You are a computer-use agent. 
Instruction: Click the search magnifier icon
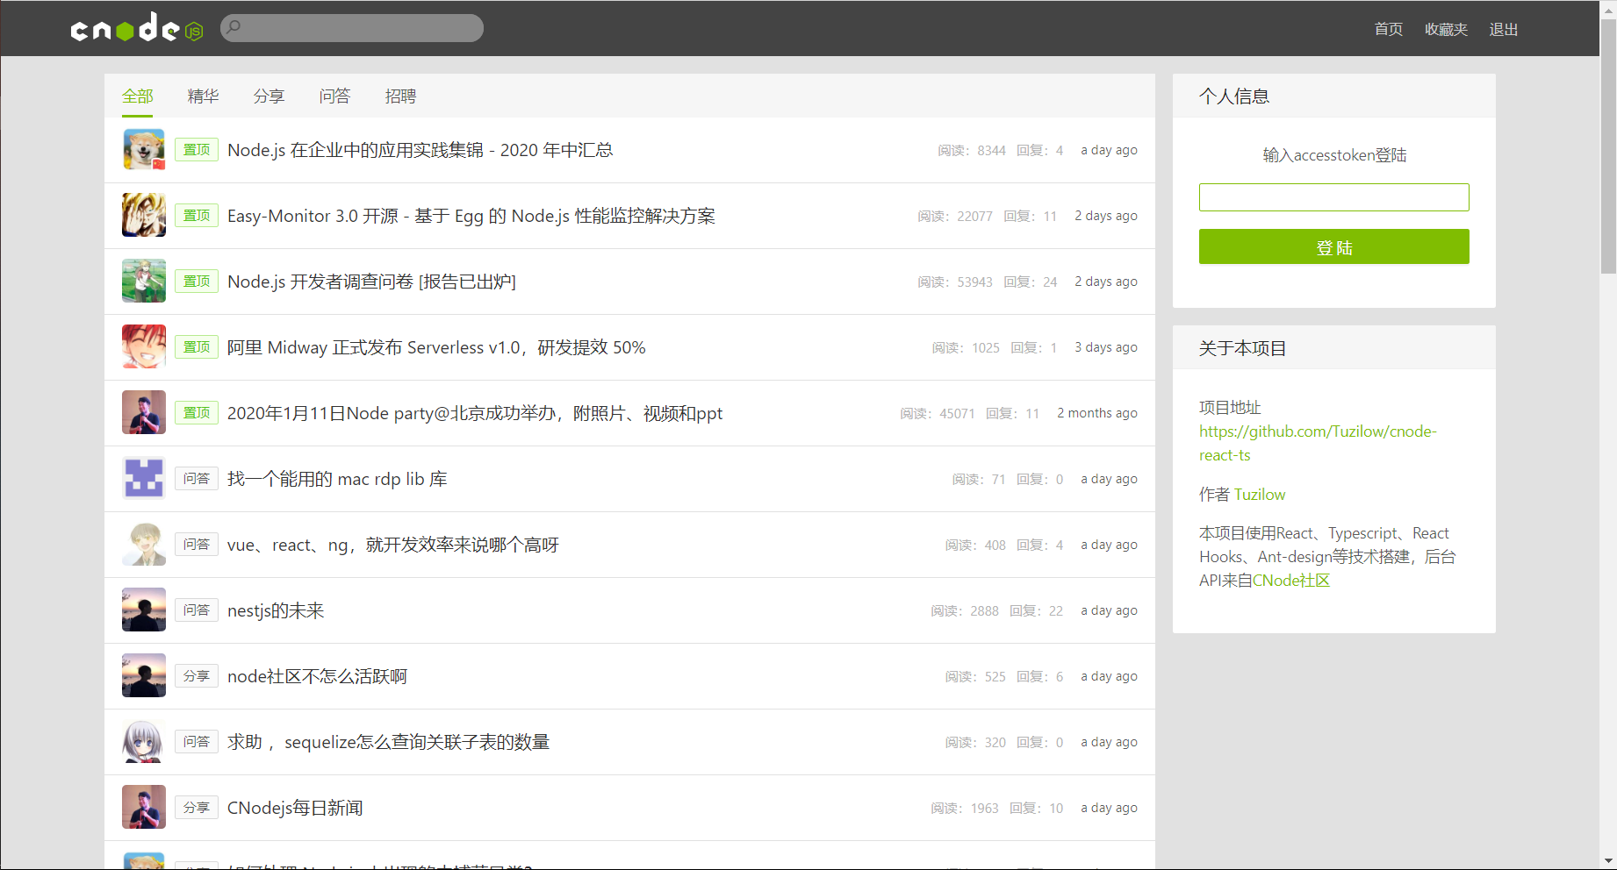(x=234, y=27)
